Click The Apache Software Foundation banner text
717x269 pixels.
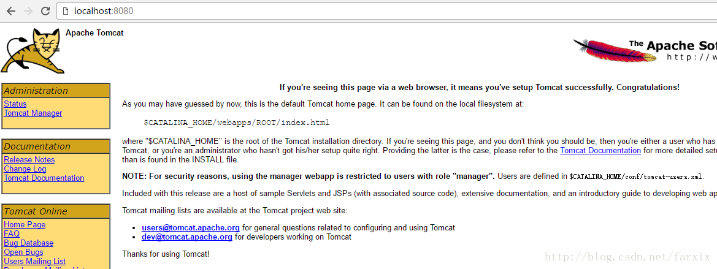click(x=673, y=45)
